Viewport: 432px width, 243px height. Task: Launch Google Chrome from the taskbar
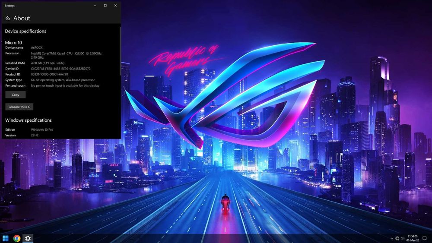coord(16,238)
